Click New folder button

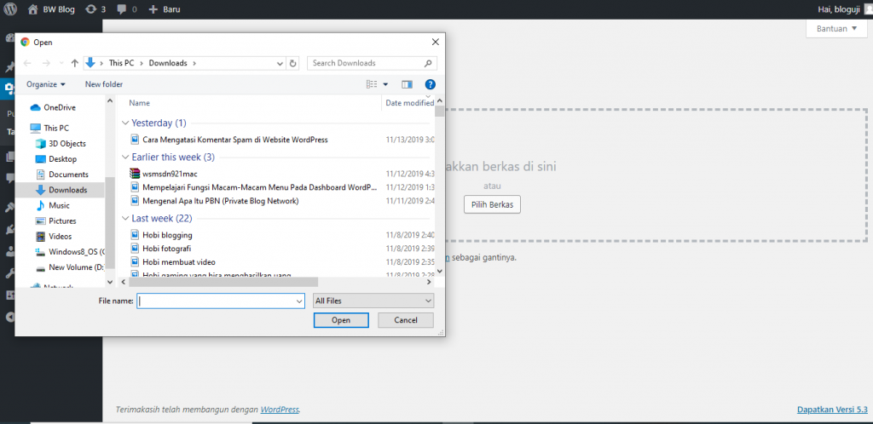coord(103,84)
